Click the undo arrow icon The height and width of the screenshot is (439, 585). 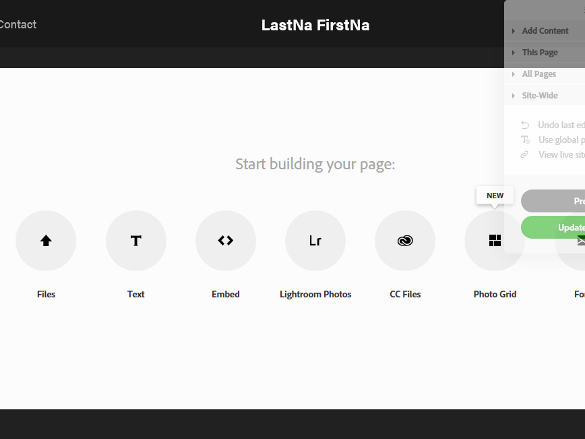pos(525,125)
